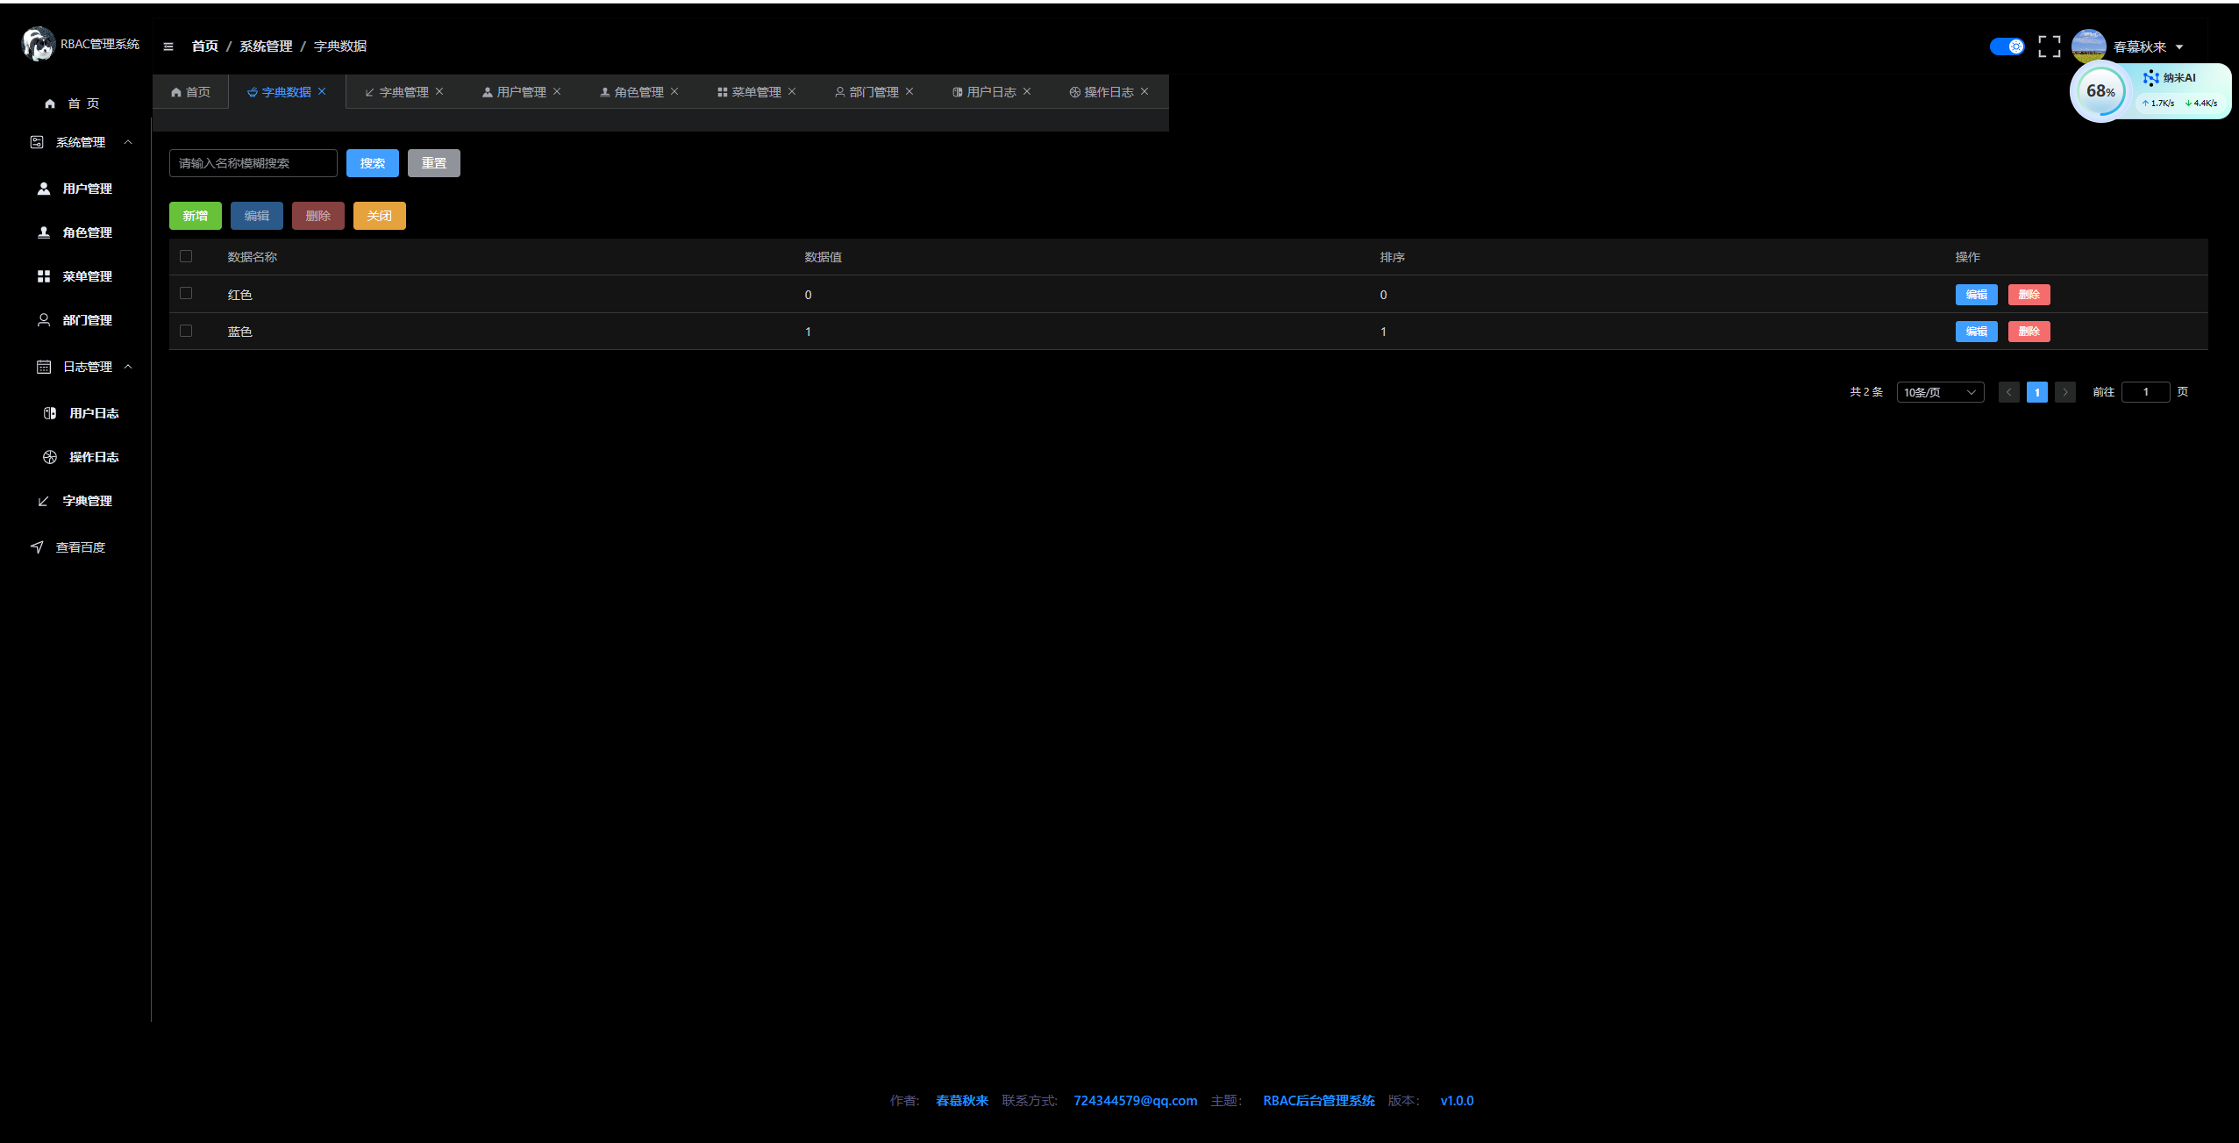This screenshot has height=1143, width=2239.
Task: Close the 字典管理 tab
Action: point(439,91)
